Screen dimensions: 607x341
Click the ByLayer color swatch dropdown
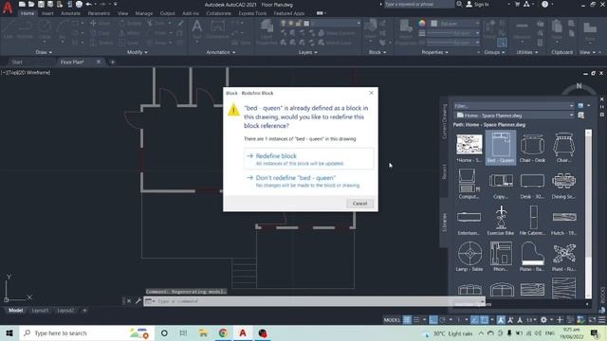coord(455,24)
